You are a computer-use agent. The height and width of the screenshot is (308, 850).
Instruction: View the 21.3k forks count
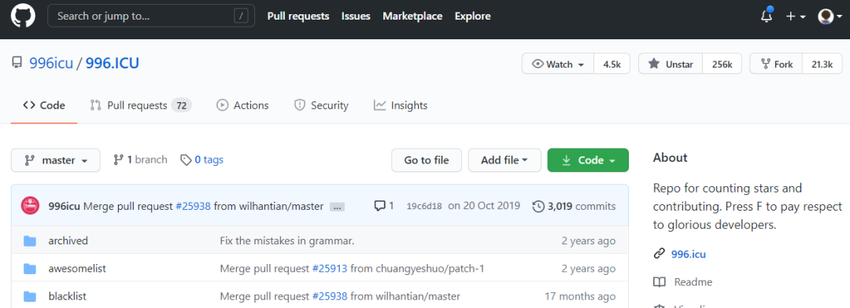[x=822, y=64]
